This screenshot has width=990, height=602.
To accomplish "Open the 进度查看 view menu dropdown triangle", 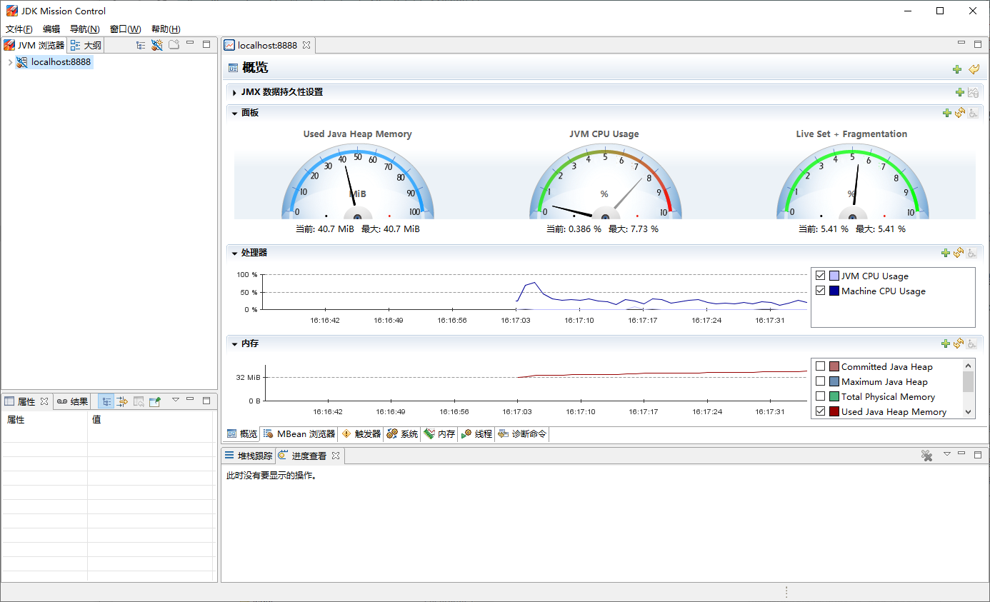I will [947, 453].
